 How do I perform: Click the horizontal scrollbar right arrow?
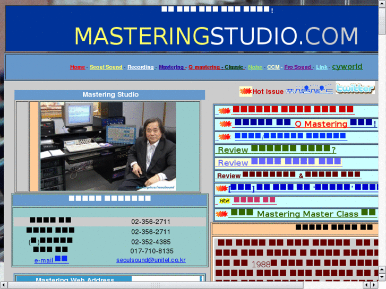(x=374, y=285)
